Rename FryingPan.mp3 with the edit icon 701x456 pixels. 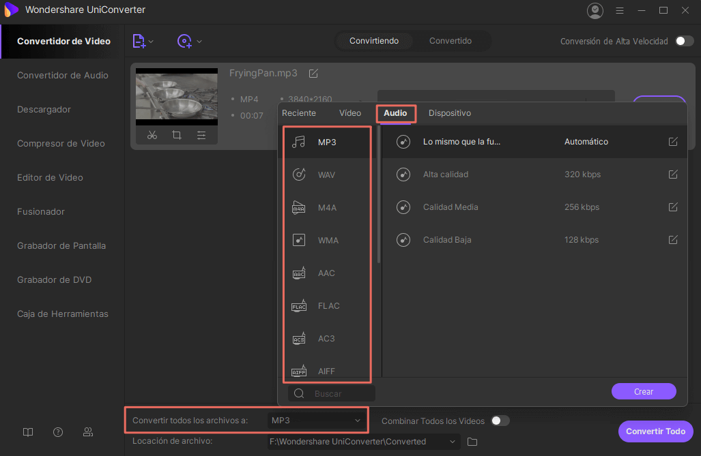coord(313,73)
